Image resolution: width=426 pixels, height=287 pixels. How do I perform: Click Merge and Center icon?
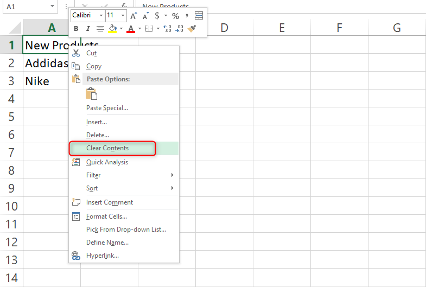199,16
